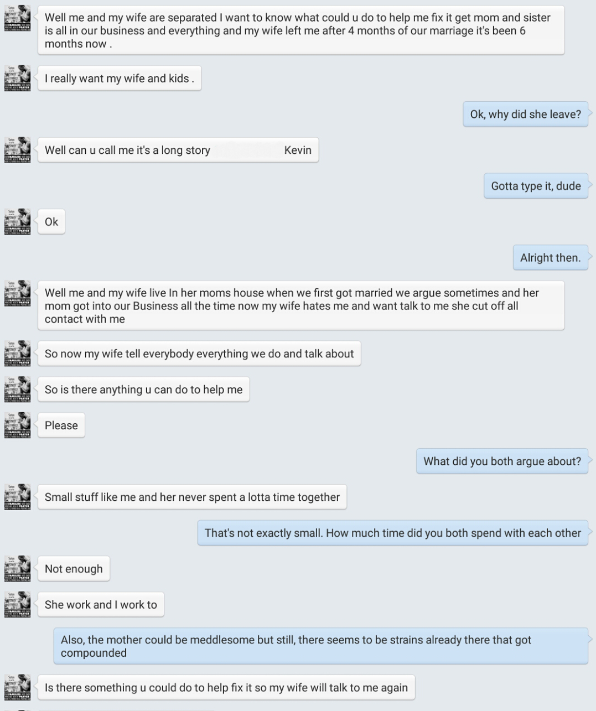Select the "Ok, why did she leave?" reply bubble
Image resolution: width=596 pixels, height=711 pixels.
pyautogui.click(x=525, y=114)
